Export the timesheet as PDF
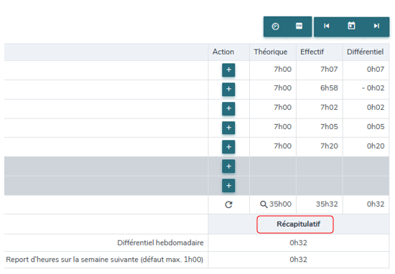Image resolution: width=395 pixels, height=274 pixels. coord(299,26)
